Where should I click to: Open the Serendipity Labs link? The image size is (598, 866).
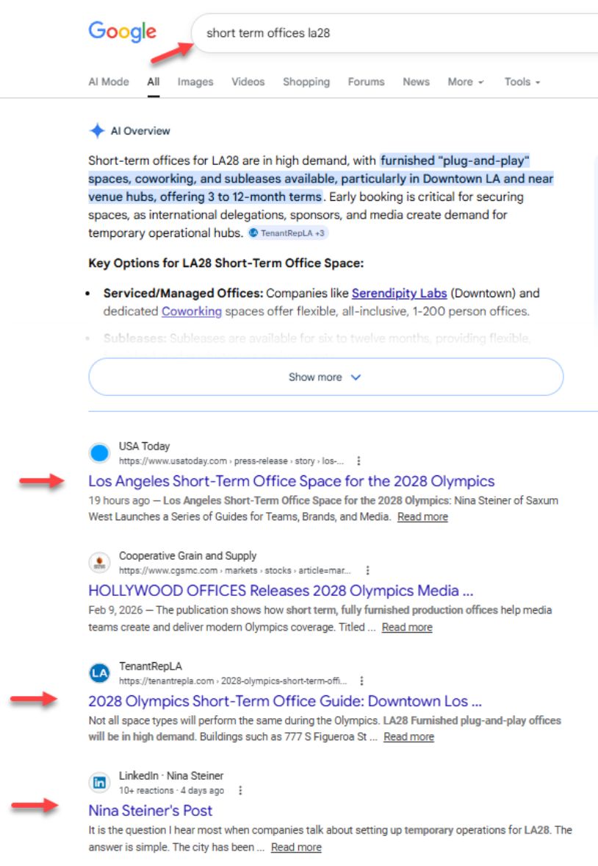pos(399,294)
